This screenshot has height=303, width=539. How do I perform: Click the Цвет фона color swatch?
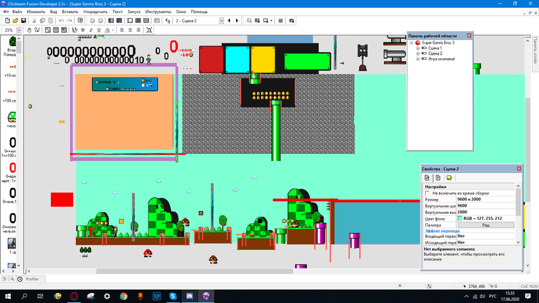click(x=460, y=219)
